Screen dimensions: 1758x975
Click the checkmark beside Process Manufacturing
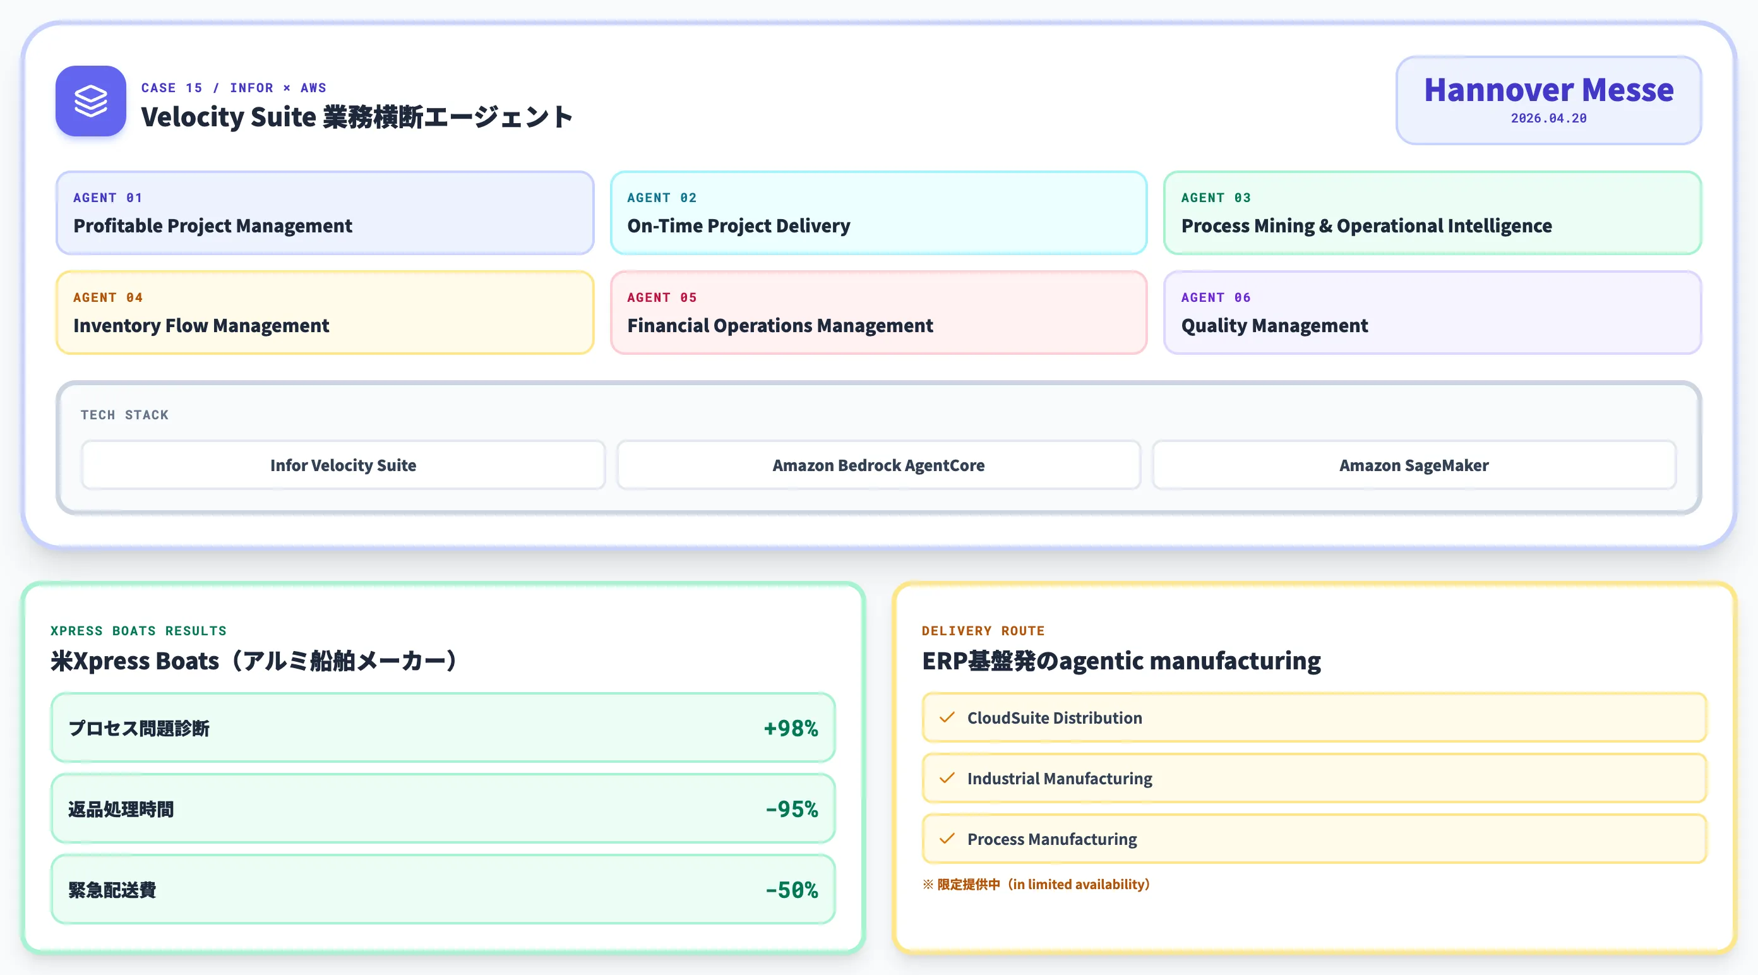click(947, 839)
